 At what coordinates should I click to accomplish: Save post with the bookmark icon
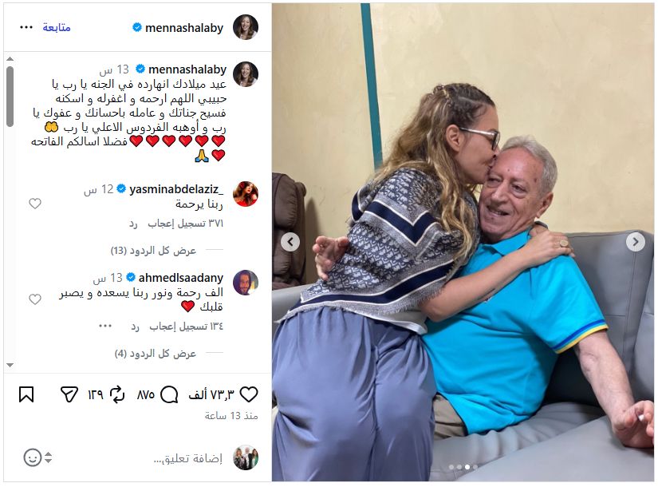pos(26,394)
